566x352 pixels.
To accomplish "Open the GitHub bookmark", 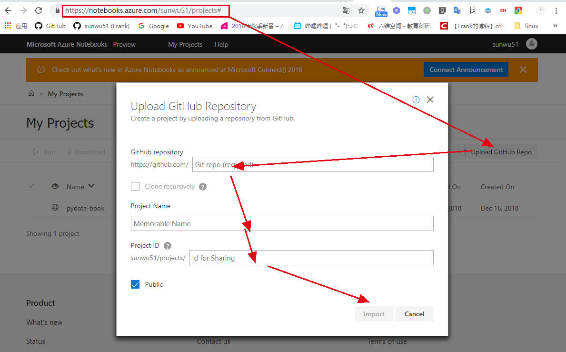I will [x=50, y=26].
